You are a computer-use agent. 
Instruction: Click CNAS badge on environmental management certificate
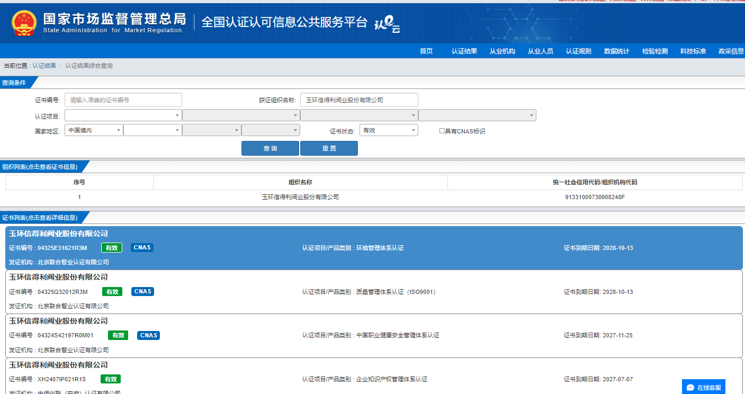point(142,247)
